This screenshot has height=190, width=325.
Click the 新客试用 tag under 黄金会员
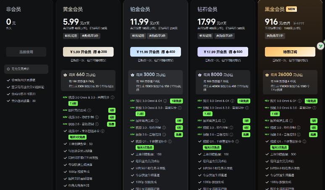tap(71, 36)
